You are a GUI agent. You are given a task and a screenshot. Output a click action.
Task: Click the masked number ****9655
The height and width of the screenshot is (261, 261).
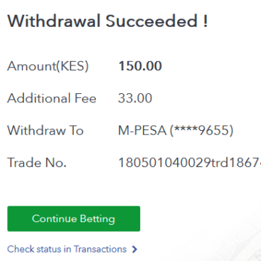(x=202, y=130)
